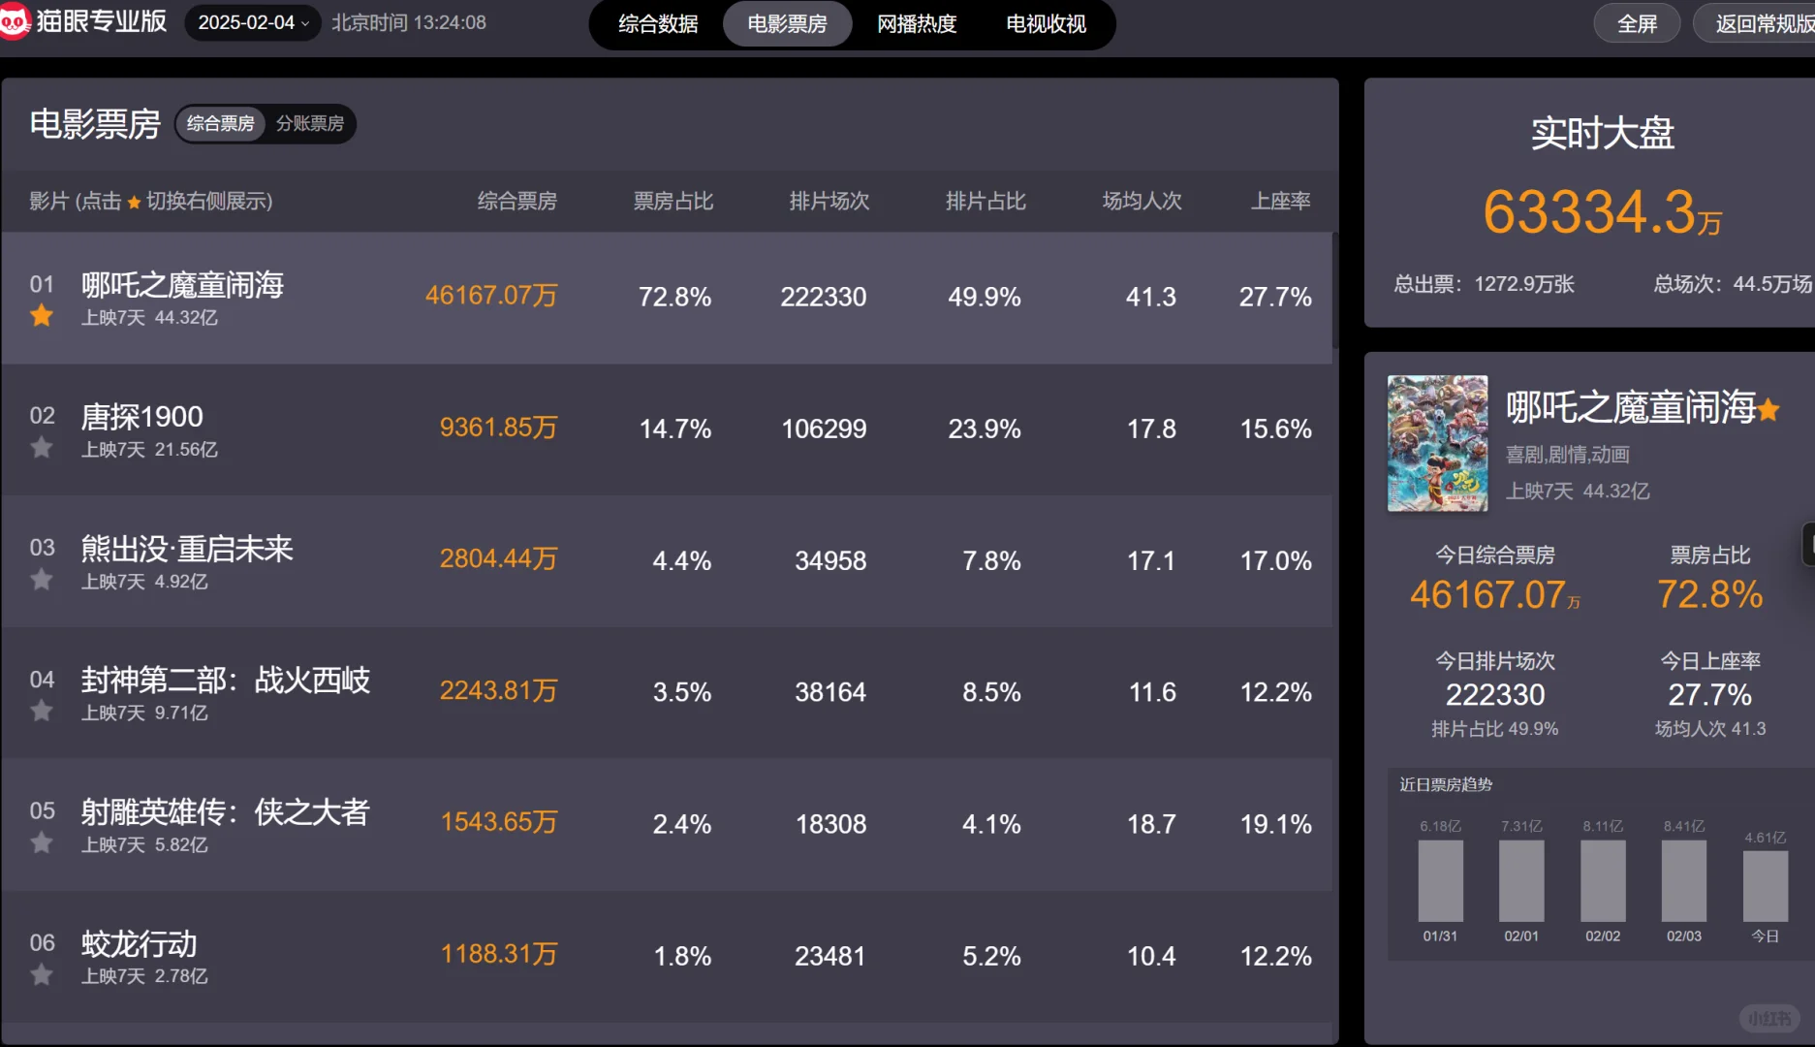Click the 哪吒之魔童闹海 movie poster
Viewport: 1815px width, 1047px height.
(x=1437, y=444)
